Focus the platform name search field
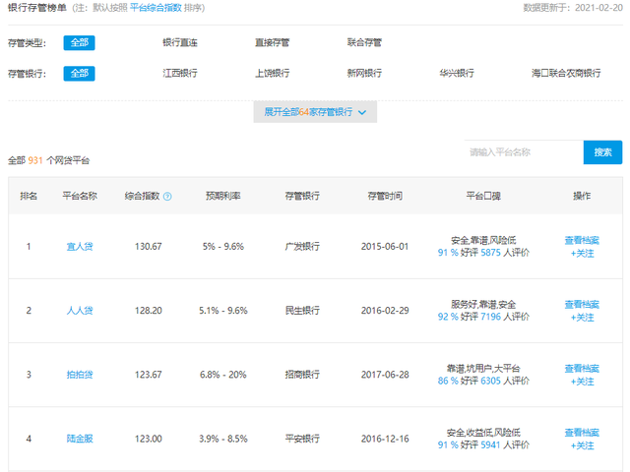The width and height of the screenshot is (630, 472). (x=524, y=152)
